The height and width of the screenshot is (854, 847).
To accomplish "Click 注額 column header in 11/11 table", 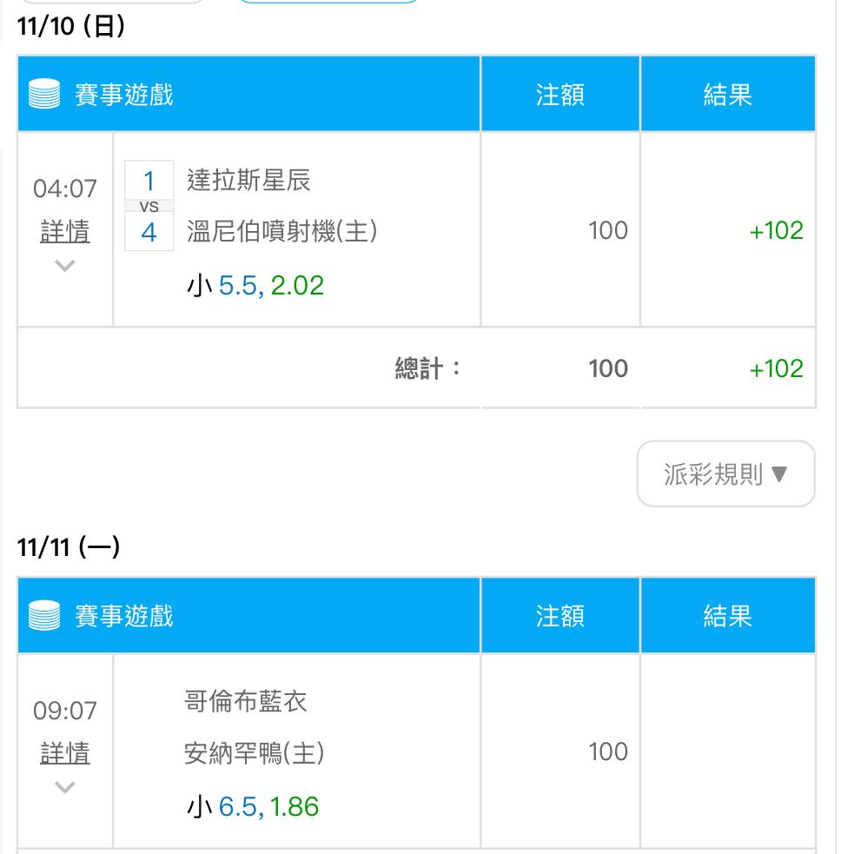I will [560, 616].
